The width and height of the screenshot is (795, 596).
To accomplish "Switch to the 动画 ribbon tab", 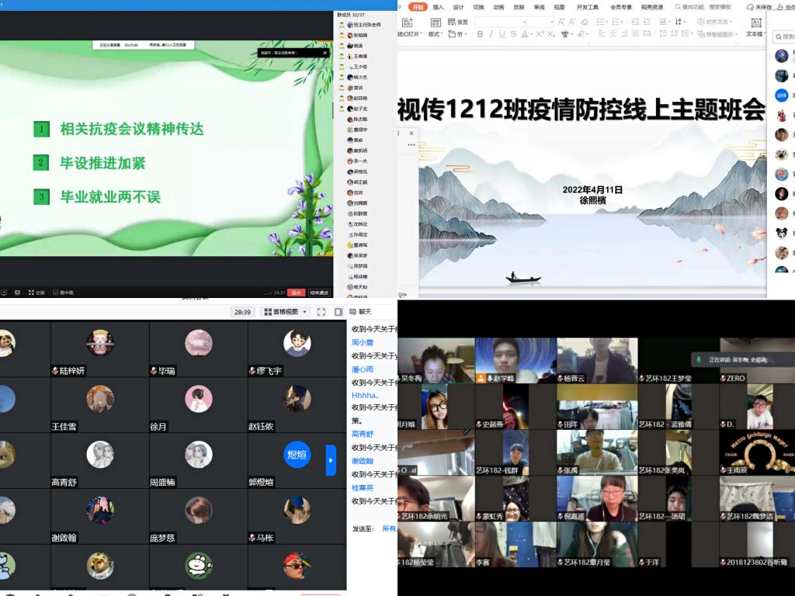I will 498,7.
